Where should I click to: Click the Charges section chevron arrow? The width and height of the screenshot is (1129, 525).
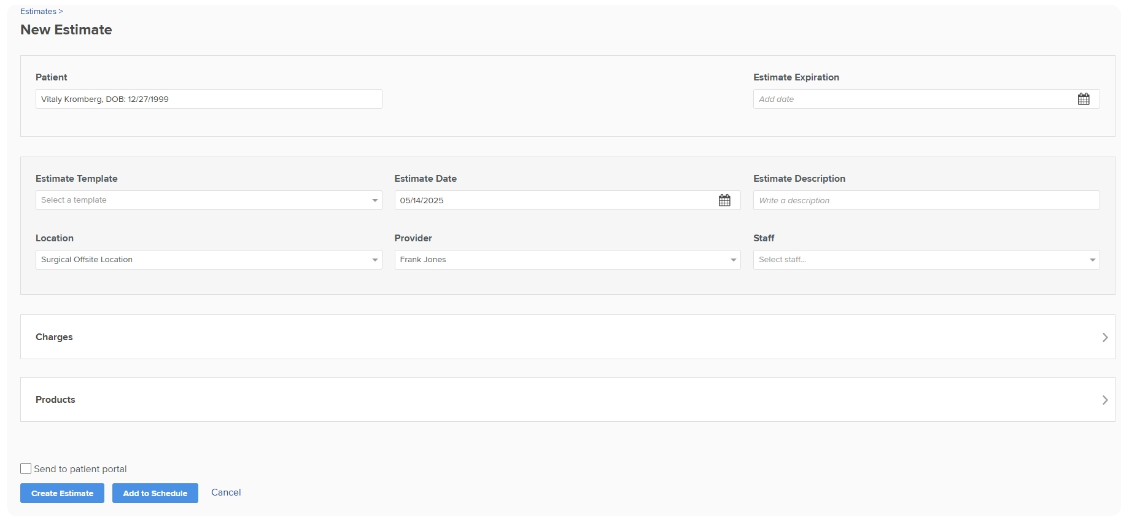pyautogui.click(x=1104, y=337)
